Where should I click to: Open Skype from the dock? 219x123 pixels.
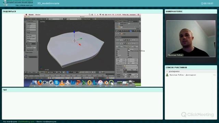pos(56,83)
